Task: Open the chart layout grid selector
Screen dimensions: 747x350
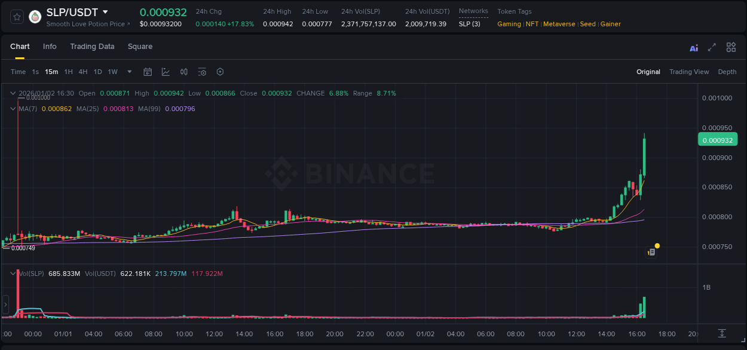Action: pos(731,47)
